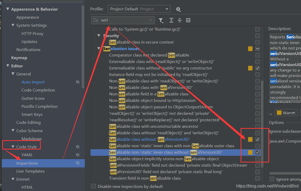Select the Inspections settings item
Viewport: 301px width, 191px height.
pyautogui.click(x=43, y=163)
